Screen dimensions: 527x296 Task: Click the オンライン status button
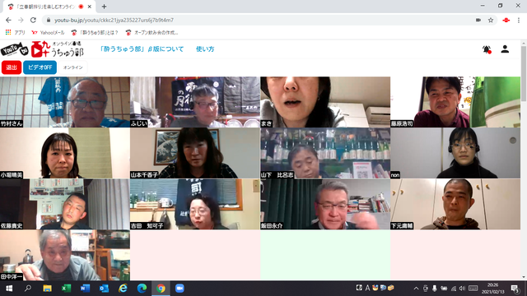coord(73,67)
